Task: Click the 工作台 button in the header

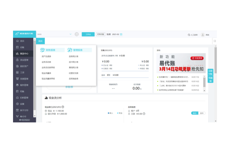Action: (88, 34)
